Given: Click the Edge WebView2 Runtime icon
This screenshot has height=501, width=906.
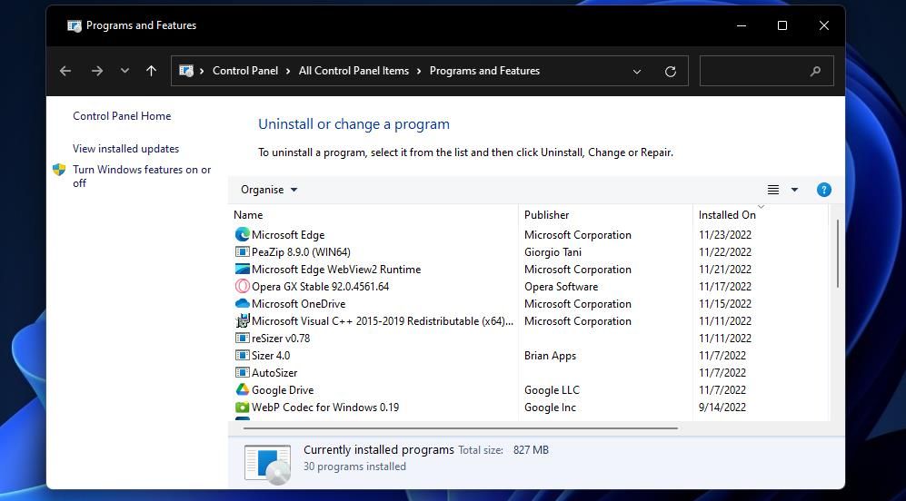Looking at the screenshot, I should (242, 269).
